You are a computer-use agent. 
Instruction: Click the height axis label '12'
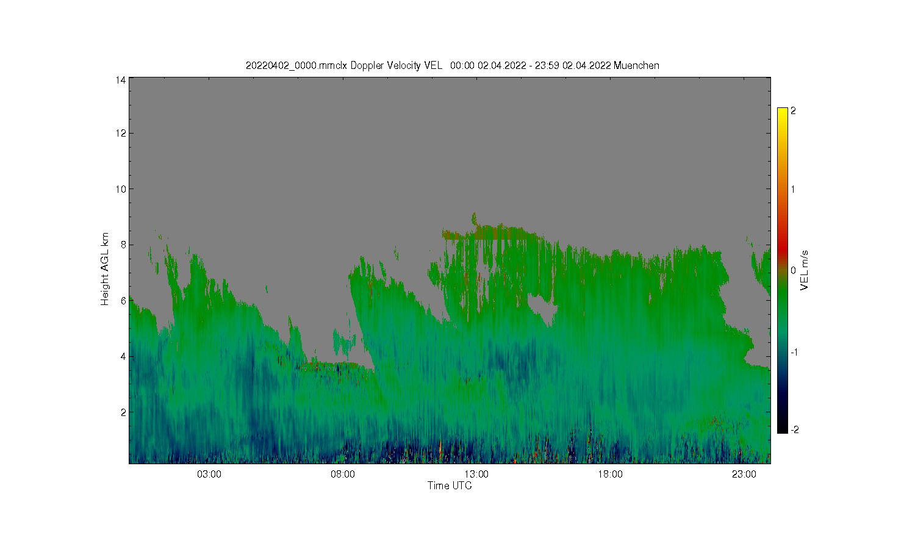pyautogui.click(x=121, y=133)
